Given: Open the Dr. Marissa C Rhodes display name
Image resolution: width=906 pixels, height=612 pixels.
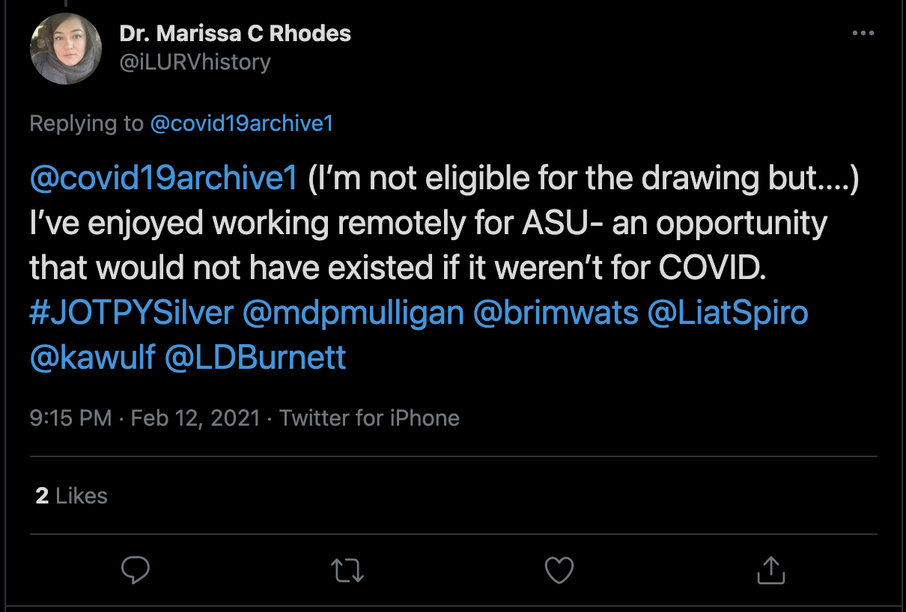Looking at the screenshot, I should [x=234, y=34].
